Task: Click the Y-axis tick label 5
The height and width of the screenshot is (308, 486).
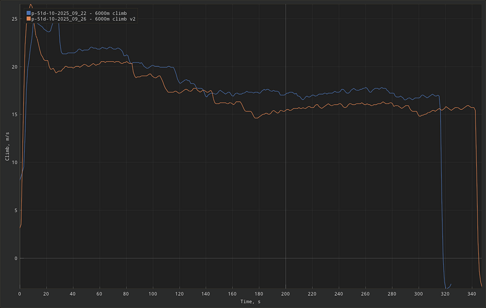Action: (x=16, y=210)
